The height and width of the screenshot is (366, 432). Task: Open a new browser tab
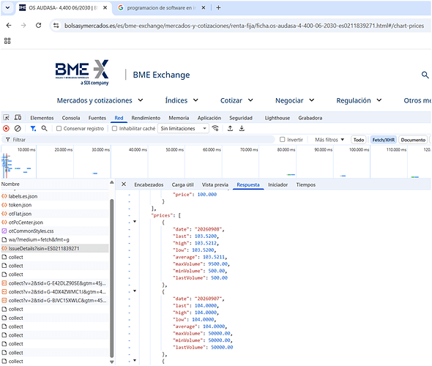218,8
